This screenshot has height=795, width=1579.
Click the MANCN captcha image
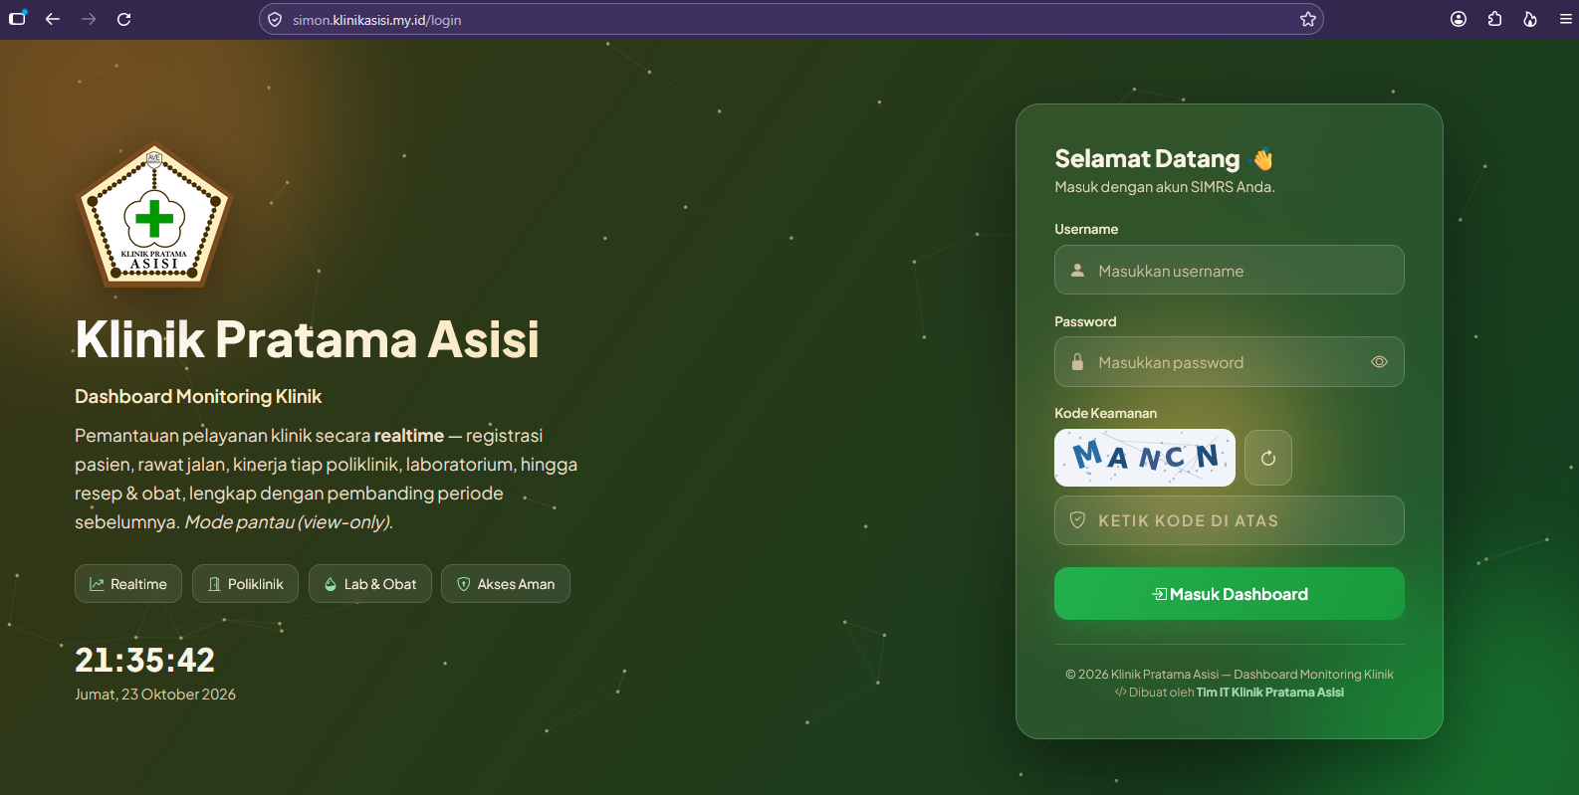point(1145,458)
